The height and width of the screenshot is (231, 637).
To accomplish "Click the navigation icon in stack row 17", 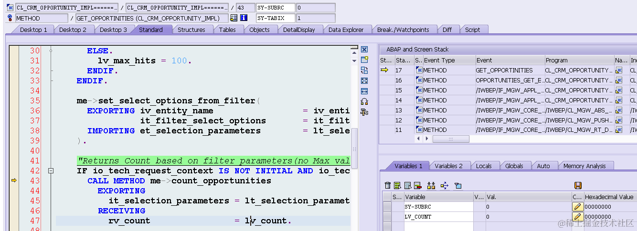I will coord(619,70).
